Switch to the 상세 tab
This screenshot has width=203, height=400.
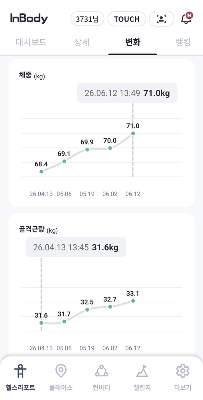pos(82,42)
